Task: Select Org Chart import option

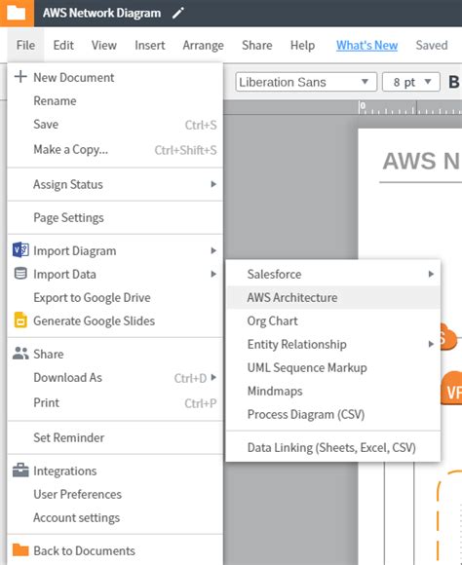Action: click(x=333, y=320)
